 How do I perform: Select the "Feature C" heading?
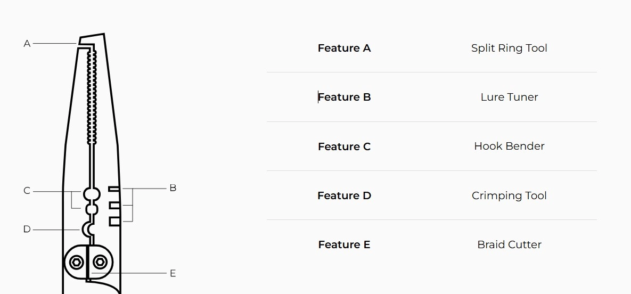(344, 146)
